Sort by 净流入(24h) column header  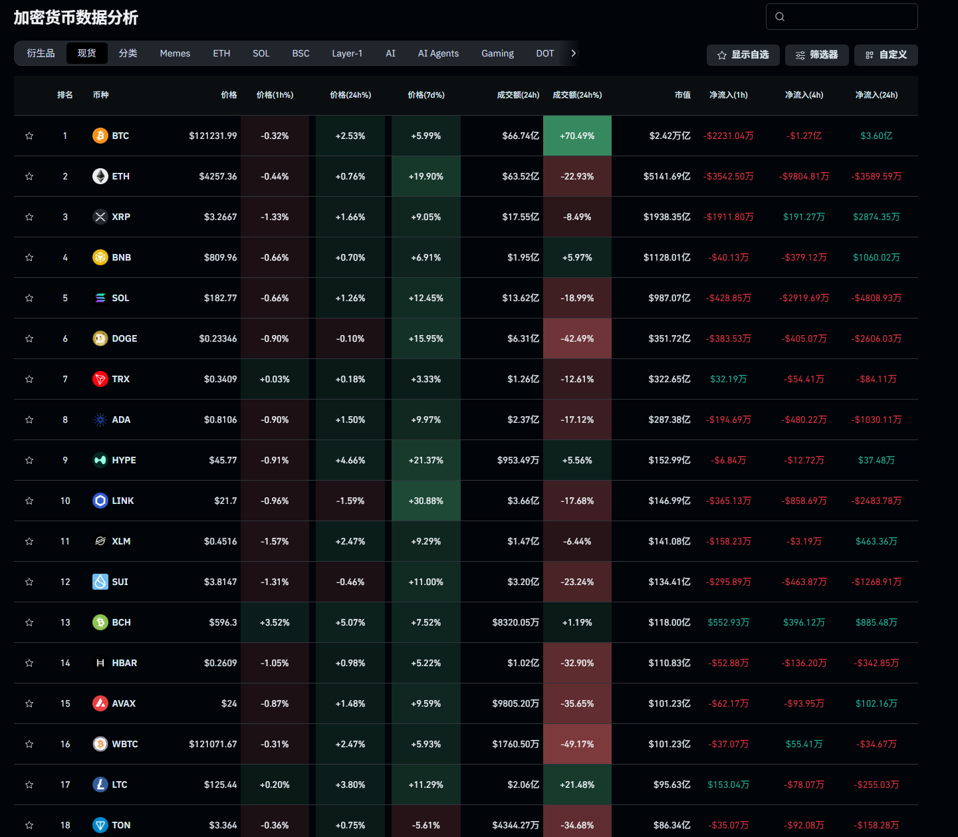876,95
